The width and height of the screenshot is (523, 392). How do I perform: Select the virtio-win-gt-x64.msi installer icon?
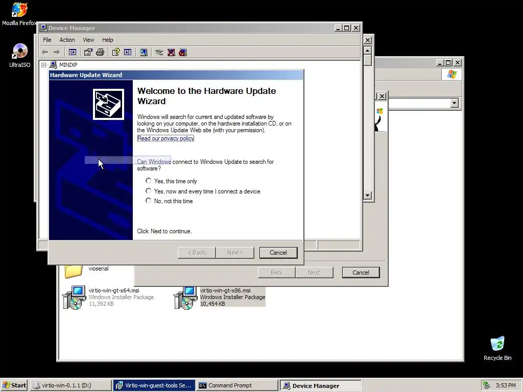74,298
